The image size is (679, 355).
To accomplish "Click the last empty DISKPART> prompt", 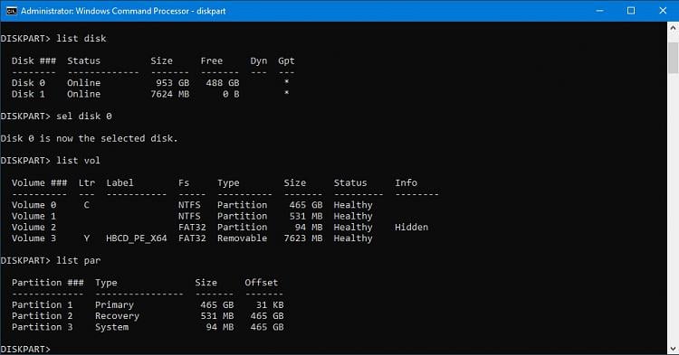I will (25, 349).
